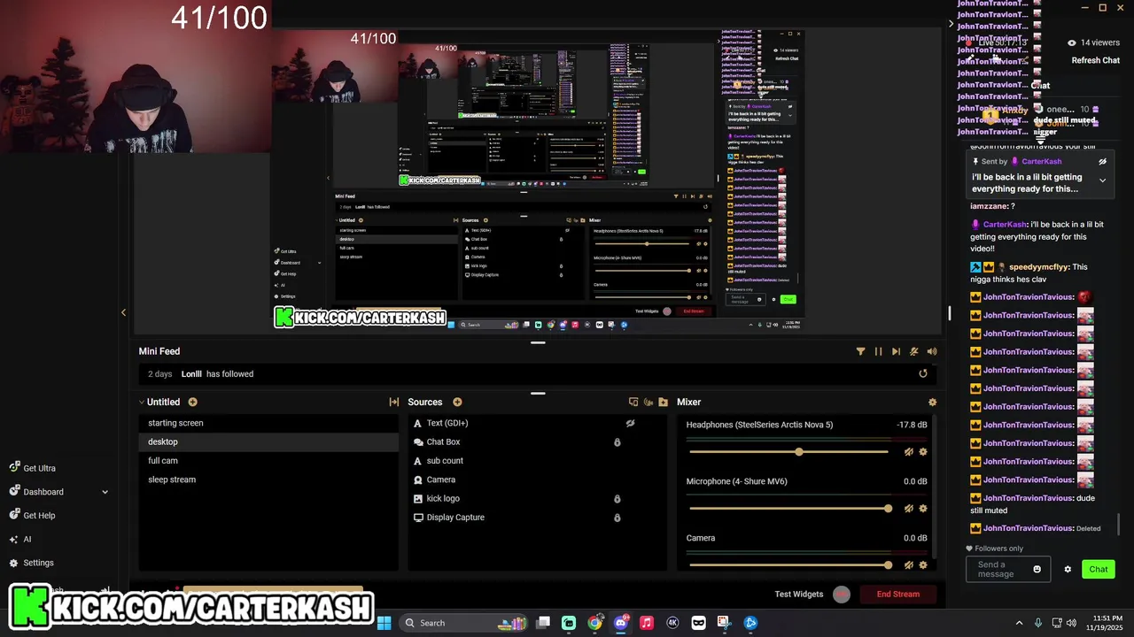
Task: Open the emoji picker in chat input
Action: [x=1037, y=569]
